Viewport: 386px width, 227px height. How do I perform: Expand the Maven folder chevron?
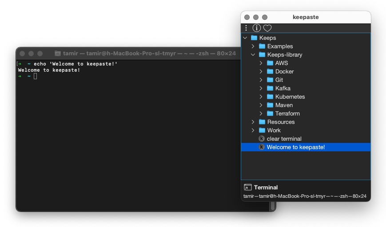261,105
